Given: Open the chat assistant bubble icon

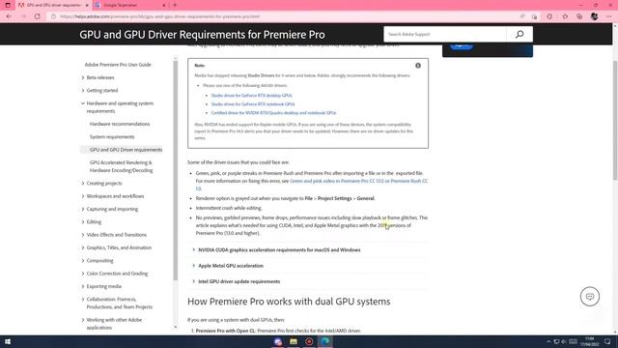Looking at the screenshot, I should (x=590, y=297).
